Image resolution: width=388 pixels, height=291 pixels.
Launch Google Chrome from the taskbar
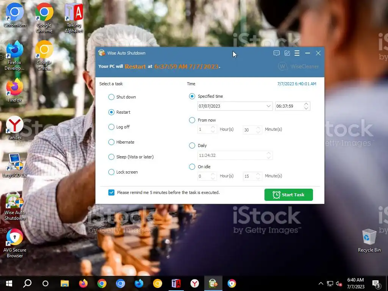click(x=102, y=283)
